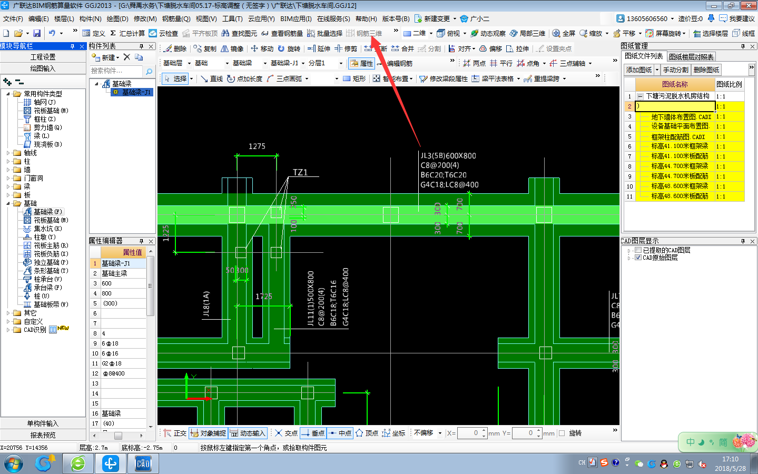
Task: Click the 手动分割 button
Action: click(676, 70)
